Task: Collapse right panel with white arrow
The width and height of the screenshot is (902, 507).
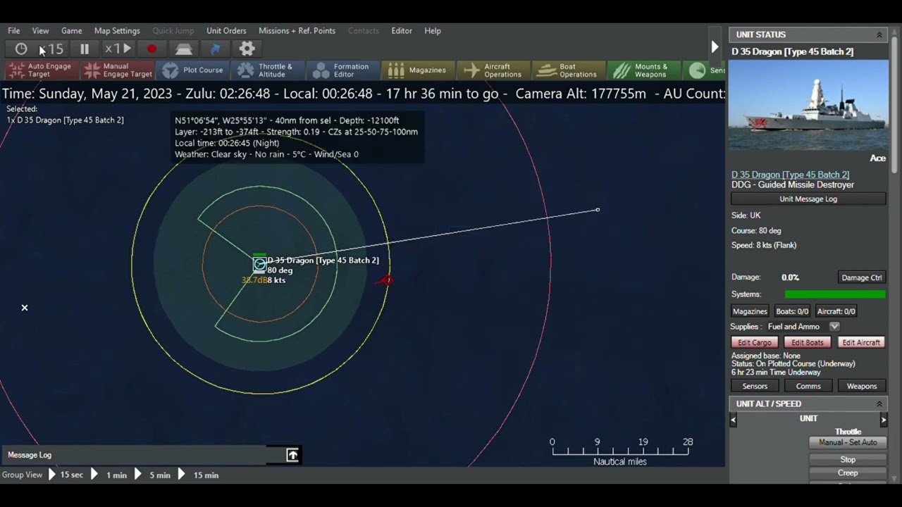Action: coord(715,47)
